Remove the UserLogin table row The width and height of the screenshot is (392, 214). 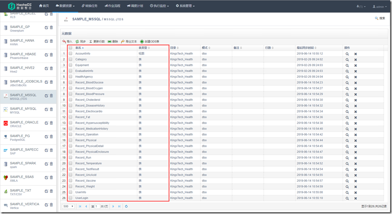coord(356,198)
